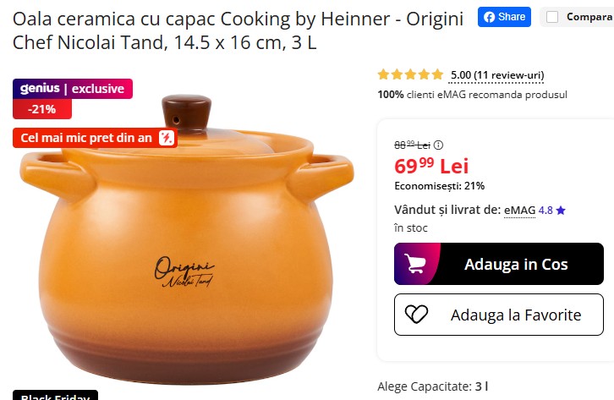614x400 pixels.
Task: Open the price info circle icon
Action: tap(439, 145)
